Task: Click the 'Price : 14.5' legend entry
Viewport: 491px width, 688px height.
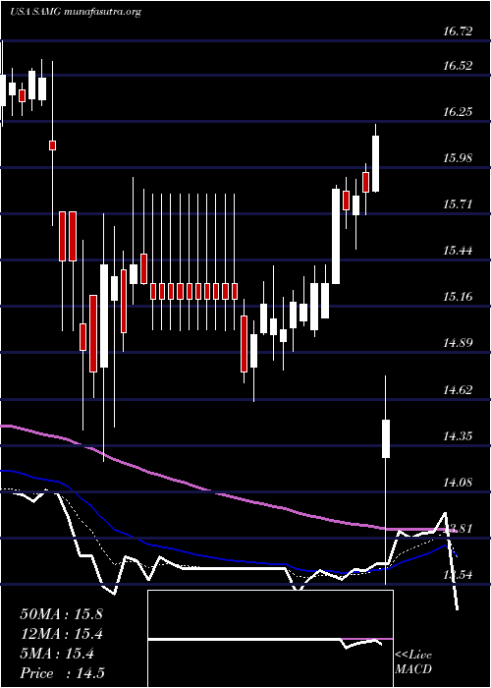Action: pyautogui.click(x=62, y=673)
